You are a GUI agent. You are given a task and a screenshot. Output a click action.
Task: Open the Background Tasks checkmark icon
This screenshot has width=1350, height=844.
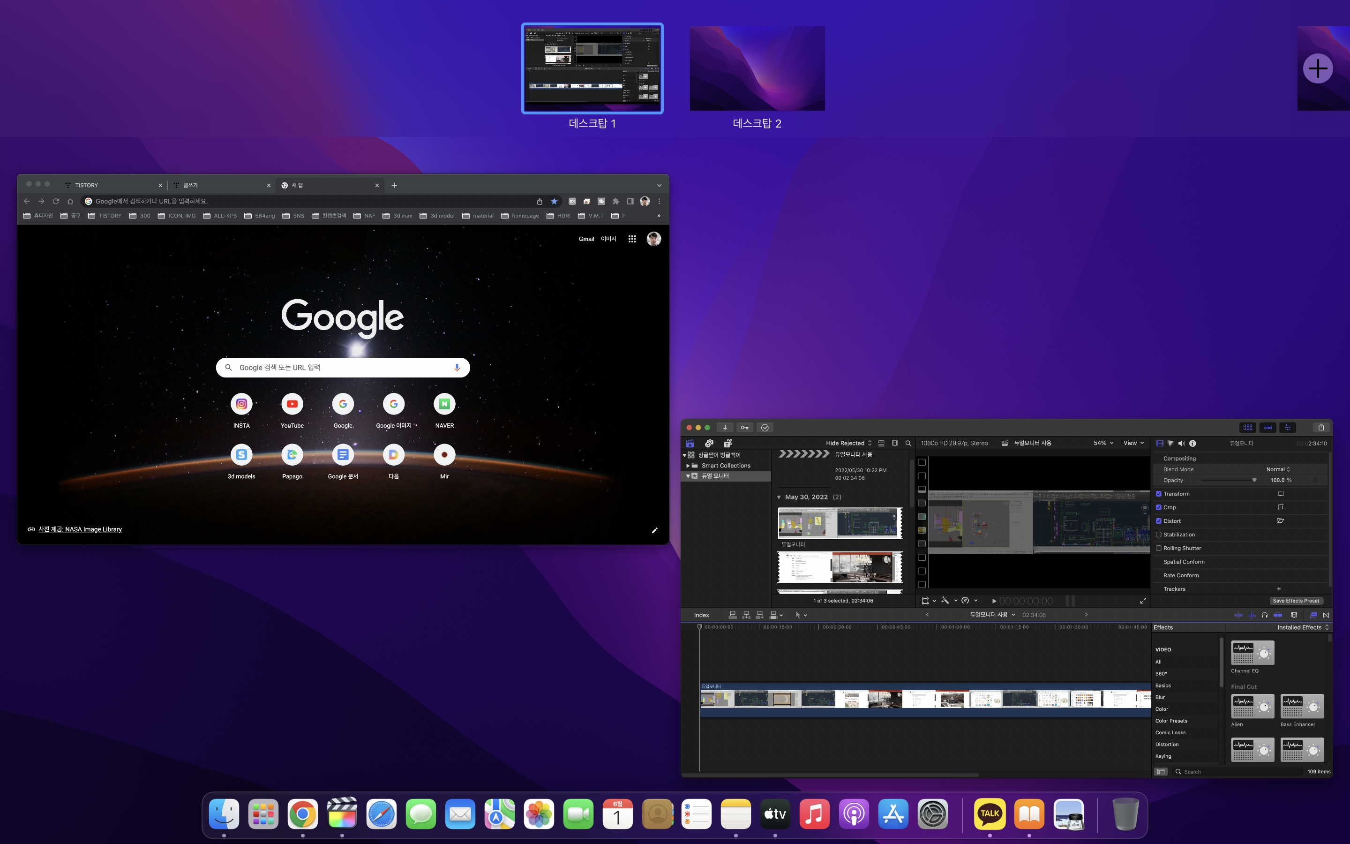click(765, 428)
